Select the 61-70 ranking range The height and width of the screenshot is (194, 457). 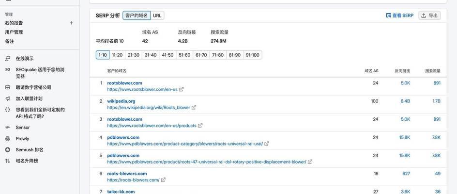click(201, 55)
